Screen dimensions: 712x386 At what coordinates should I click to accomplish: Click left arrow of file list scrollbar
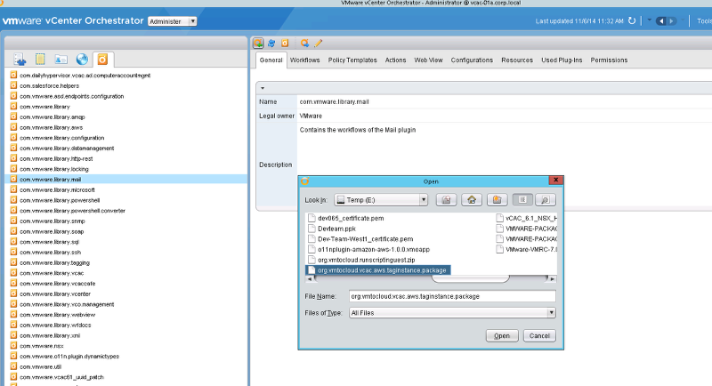310,278
